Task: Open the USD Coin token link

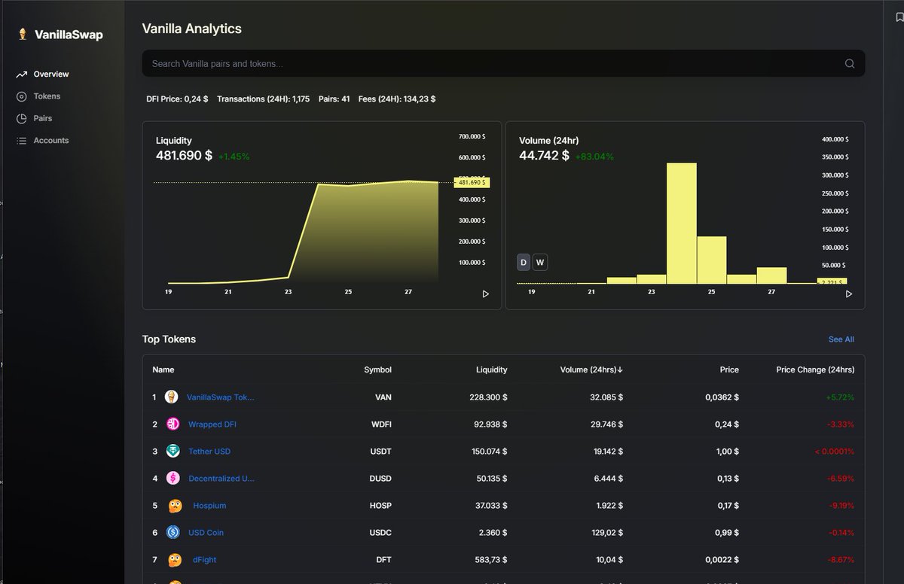Action: click(206, 533)
